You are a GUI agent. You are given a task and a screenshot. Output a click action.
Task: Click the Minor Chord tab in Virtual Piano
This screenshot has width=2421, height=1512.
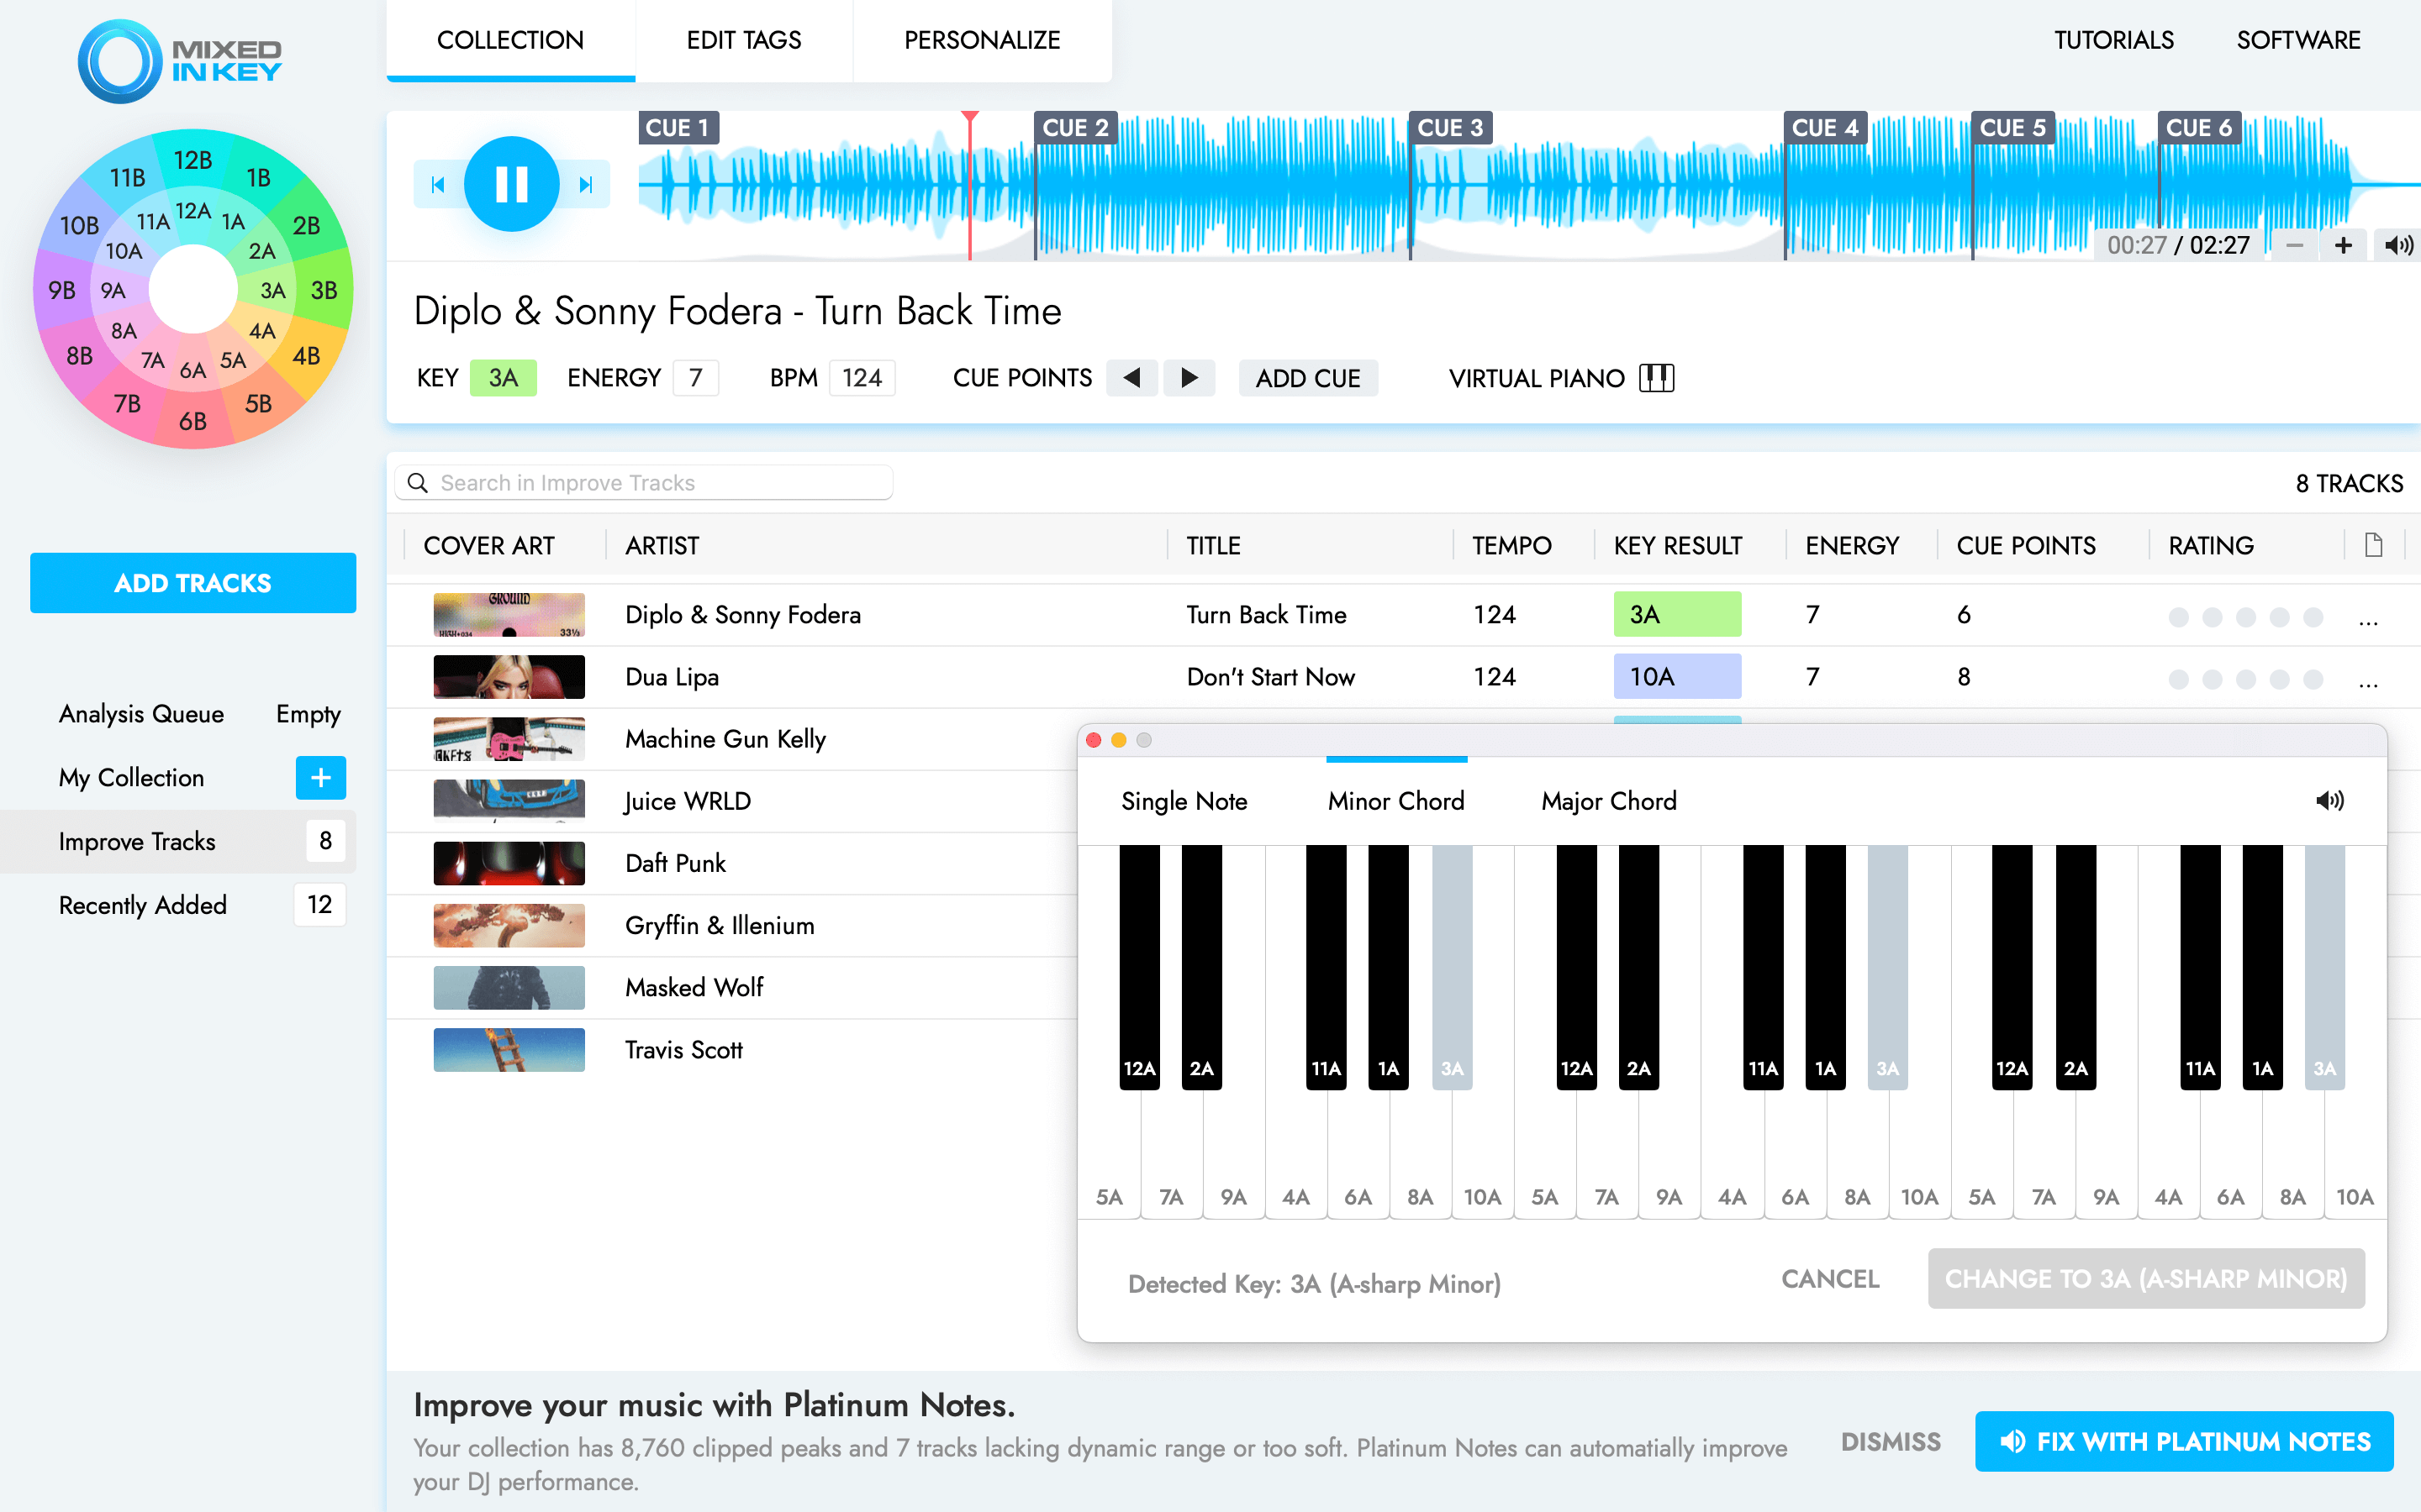1395,800
